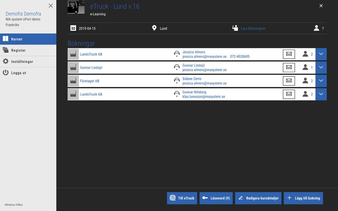Click the participant count icon showing 7
This screenshot has width=338, height=211.
317,28
